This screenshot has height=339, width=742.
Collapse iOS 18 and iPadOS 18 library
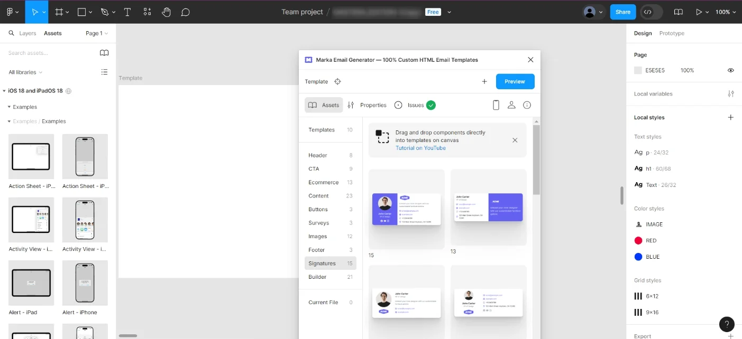pyautogui.click(x=4, y=91)
